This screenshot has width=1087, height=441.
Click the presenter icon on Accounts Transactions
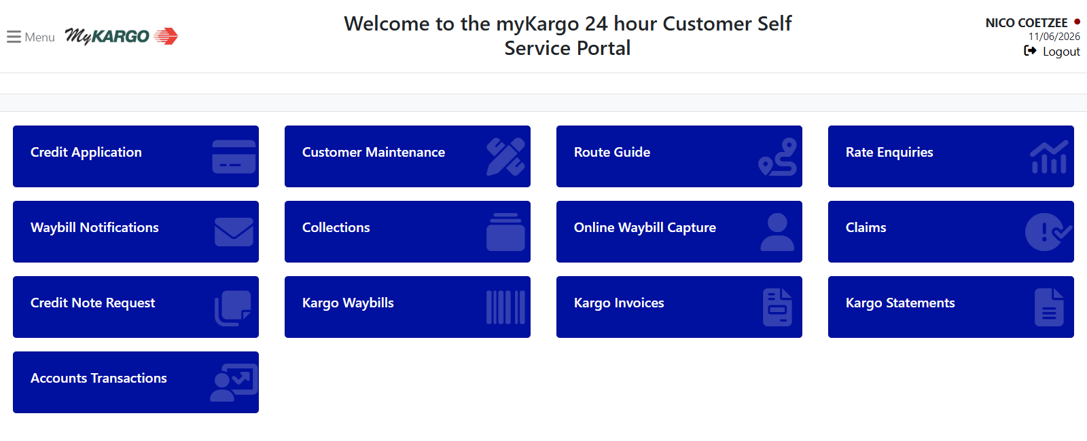point(234,383)
